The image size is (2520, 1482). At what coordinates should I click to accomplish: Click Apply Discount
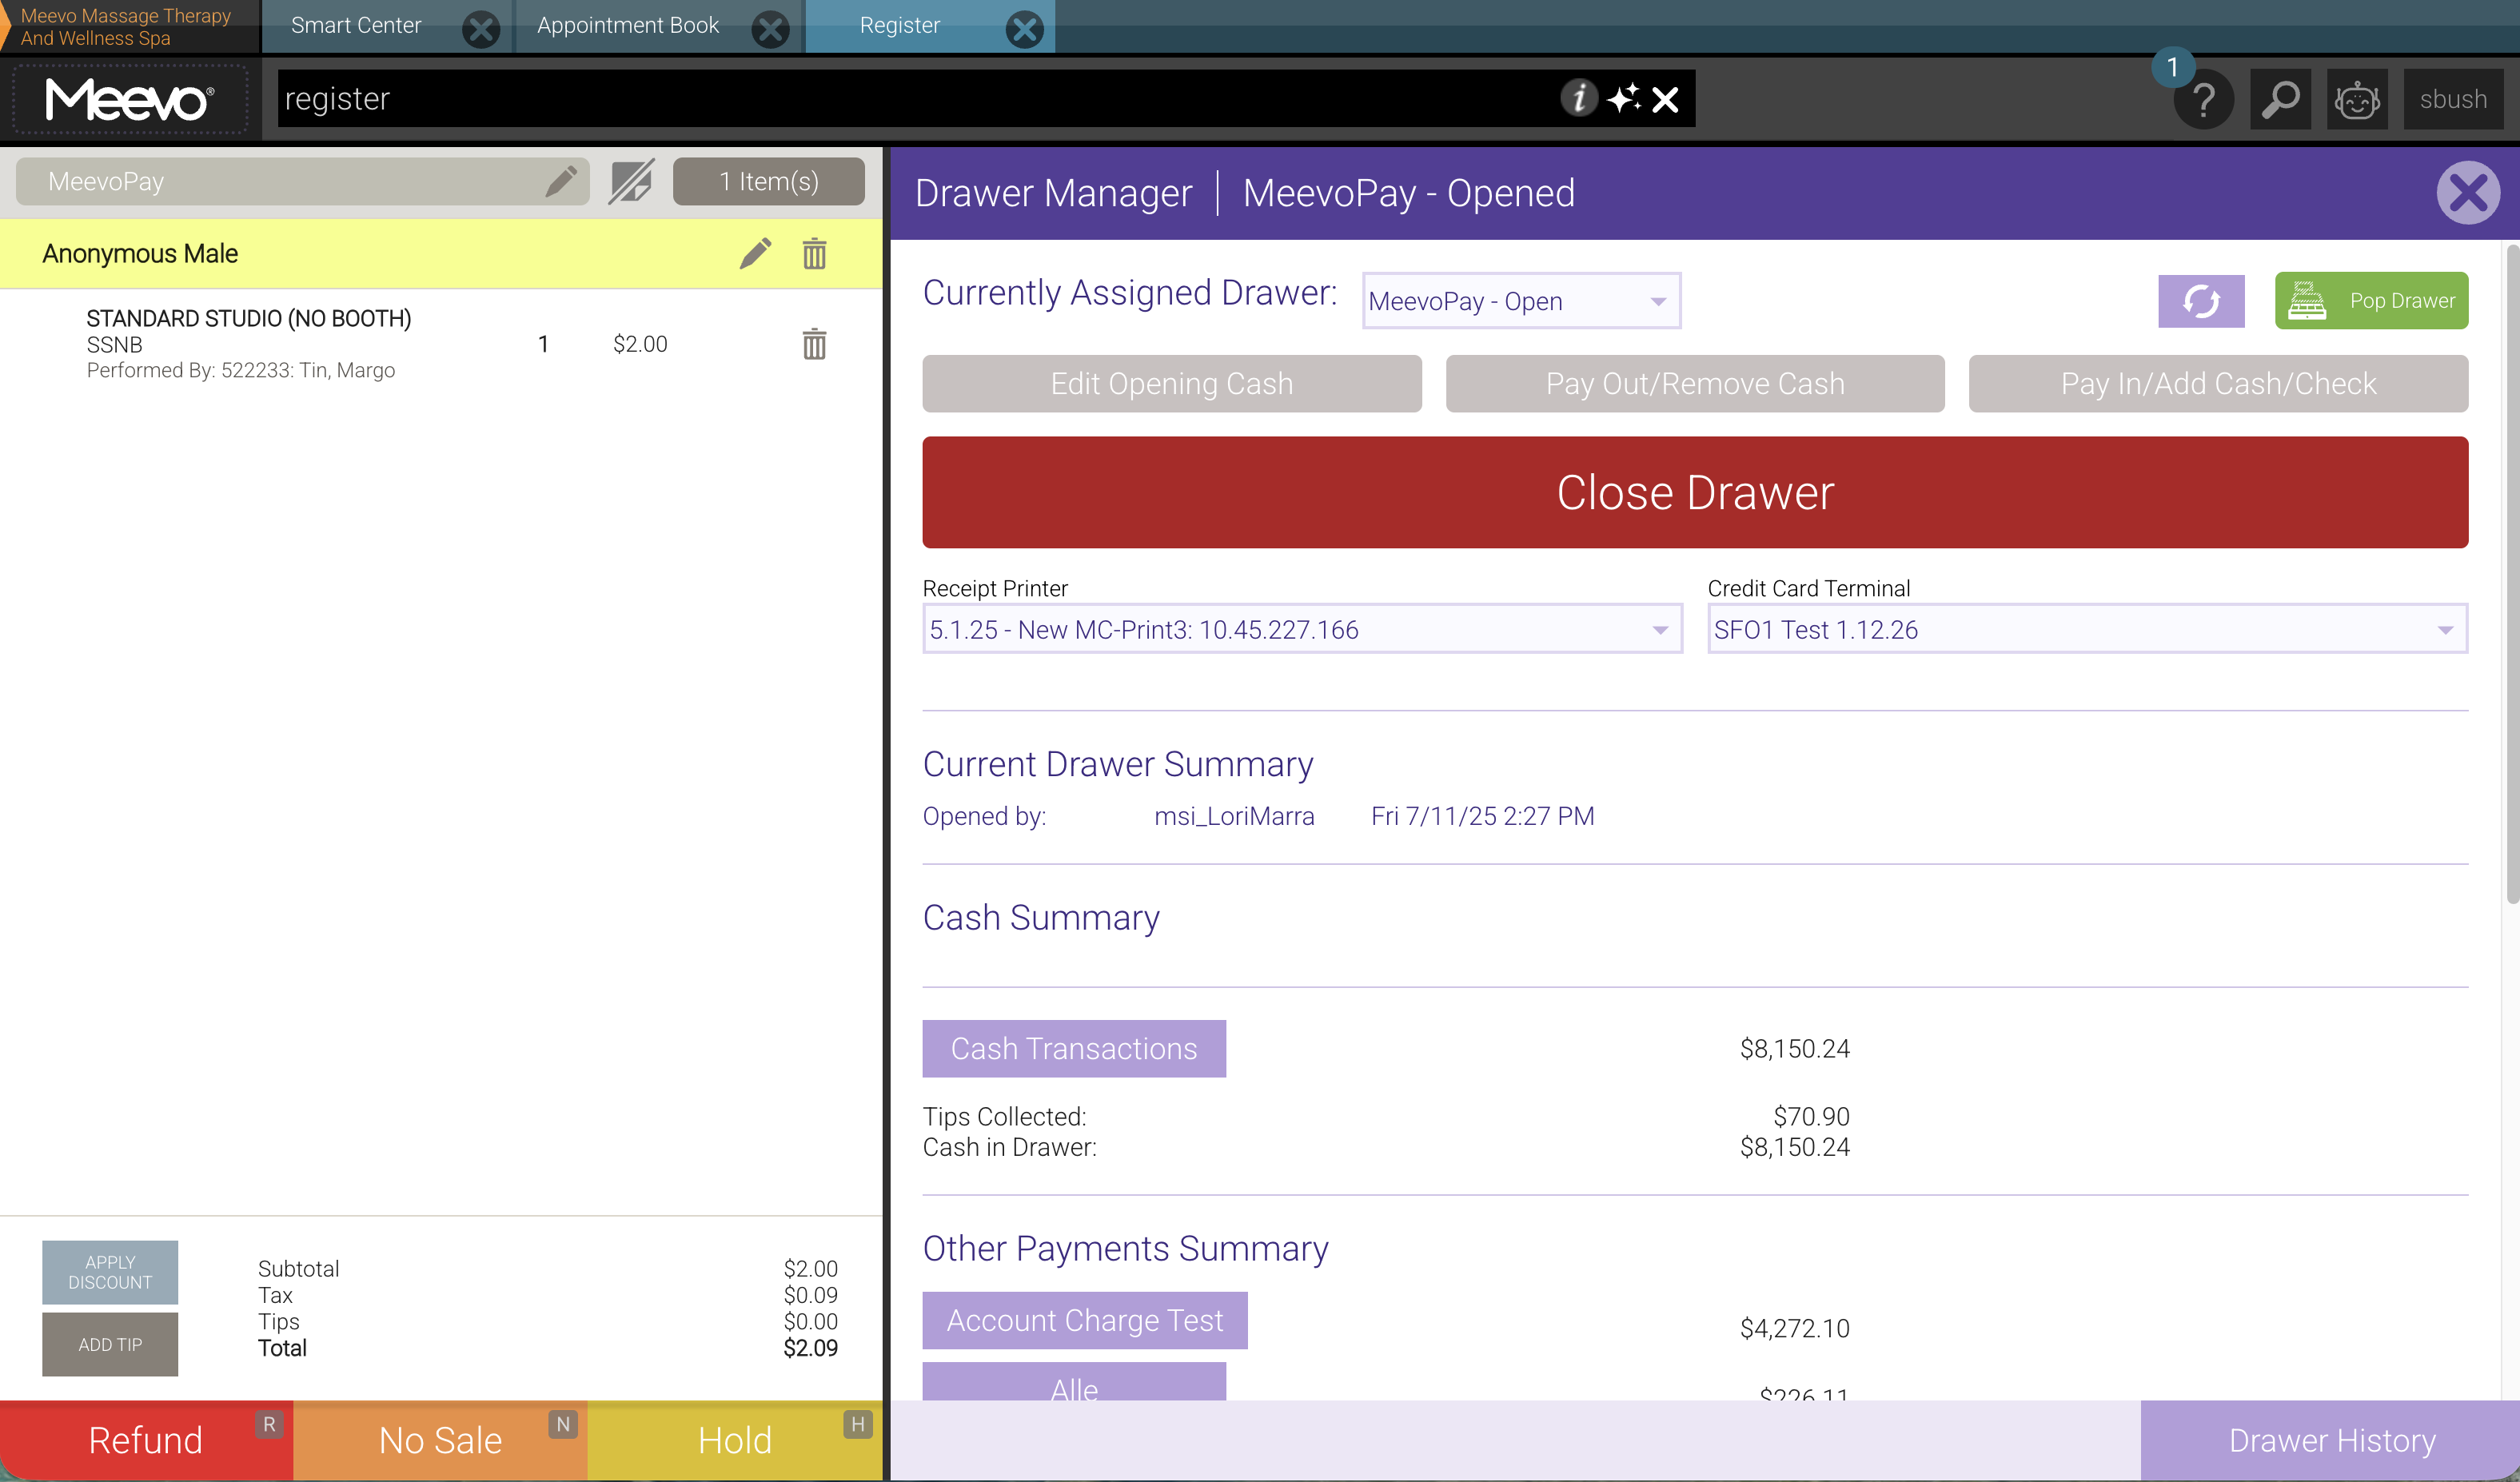click(x=110, y=1272)
